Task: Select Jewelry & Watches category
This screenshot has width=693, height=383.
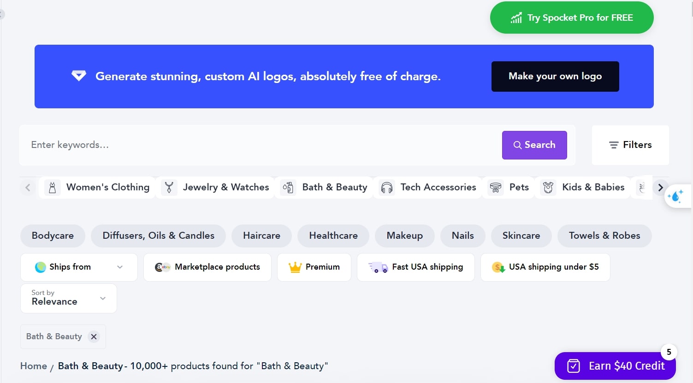Action: pyautogui.click(x=215, y=188)
